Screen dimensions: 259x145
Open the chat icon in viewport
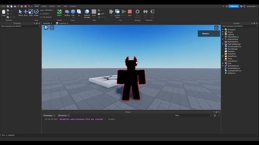pyautogui.click(x=52, y=28)
